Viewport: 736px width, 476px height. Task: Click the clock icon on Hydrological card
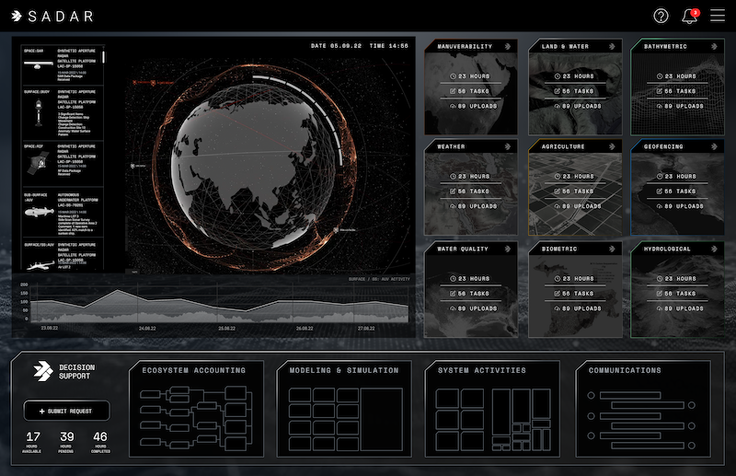660,279
